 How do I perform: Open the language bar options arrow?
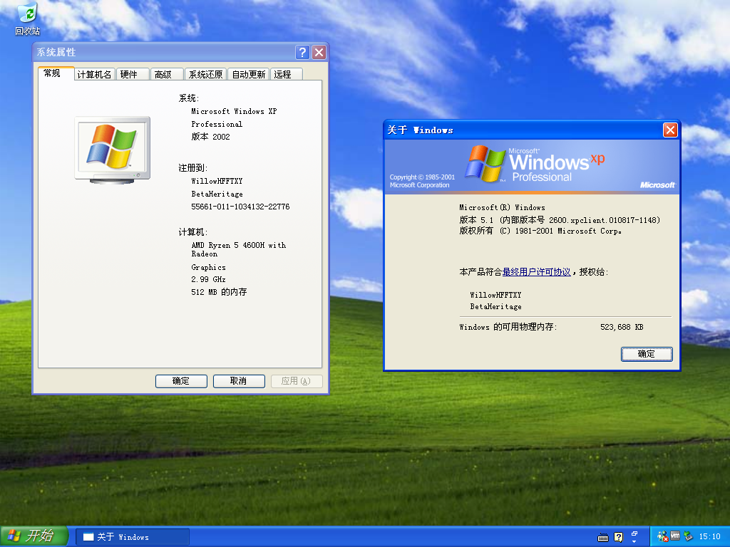(x=634, y=541)
